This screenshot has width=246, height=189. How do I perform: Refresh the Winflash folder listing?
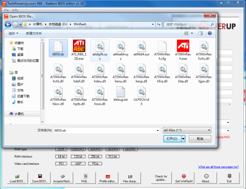coord(158,24)
